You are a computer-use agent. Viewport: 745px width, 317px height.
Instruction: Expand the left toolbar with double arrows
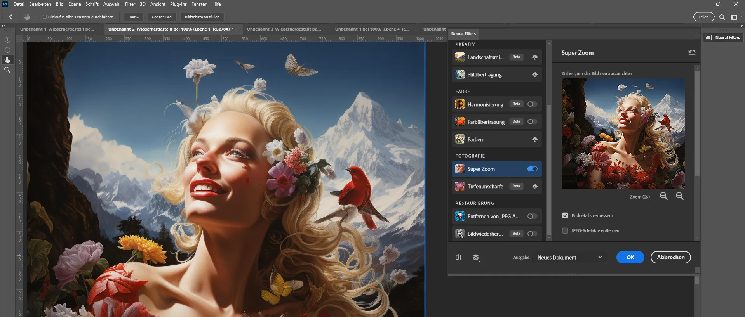[3, 26]
